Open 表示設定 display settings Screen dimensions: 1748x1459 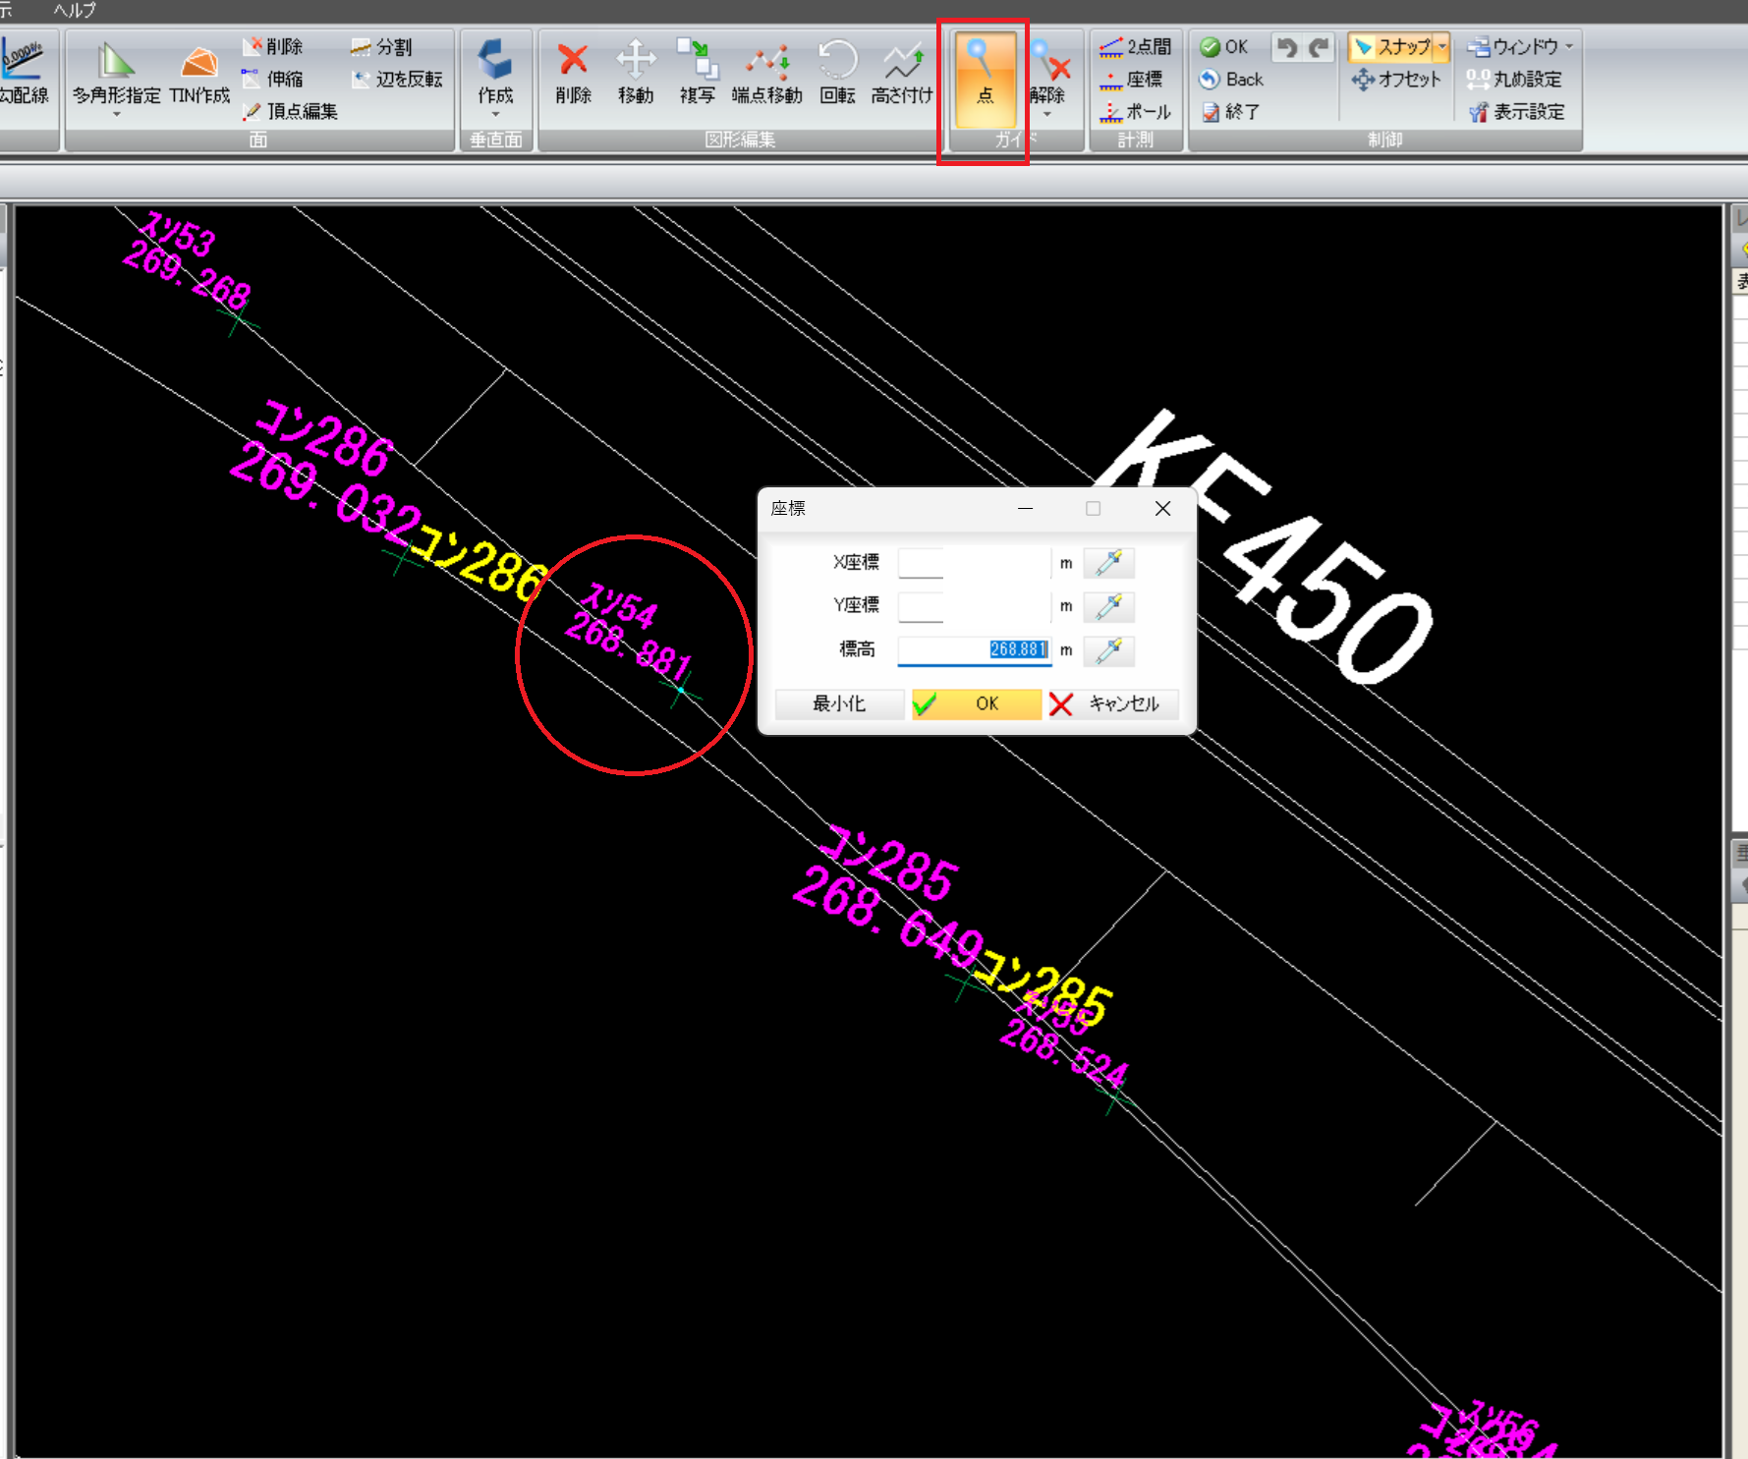tap(1516, 111)
